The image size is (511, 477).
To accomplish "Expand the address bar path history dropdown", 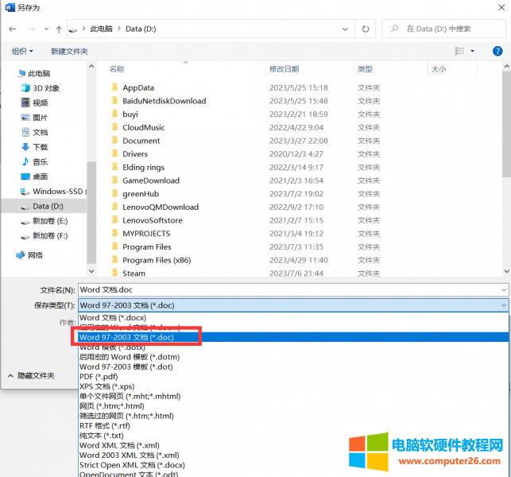I will 345,29.
